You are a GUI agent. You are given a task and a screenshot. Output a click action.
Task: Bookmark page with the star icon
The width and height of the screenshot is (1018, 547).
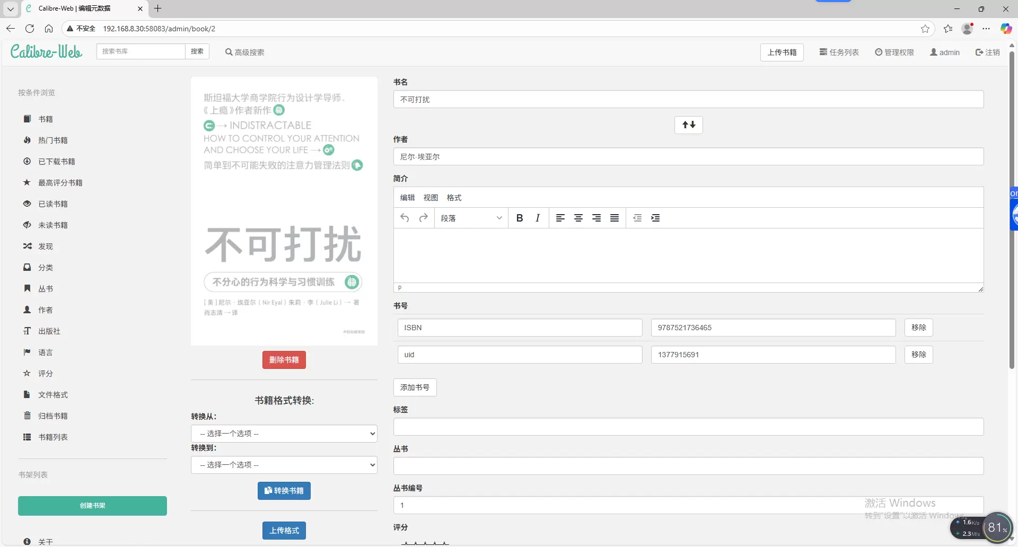(x=925, y=29)
